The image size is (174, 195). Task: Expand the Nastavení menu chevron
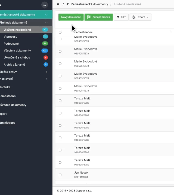[x=46, y=79]
